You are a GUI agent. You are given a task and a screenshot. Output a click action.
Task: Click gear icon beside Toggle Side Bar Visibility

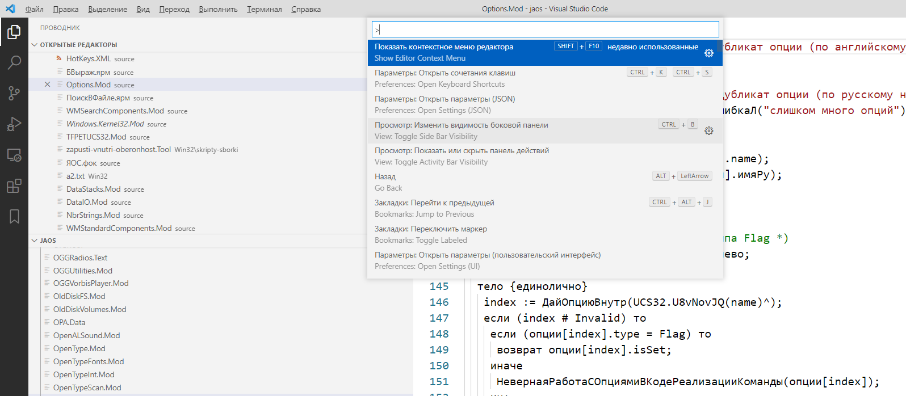pyautogui.click(x=708, y=131)
